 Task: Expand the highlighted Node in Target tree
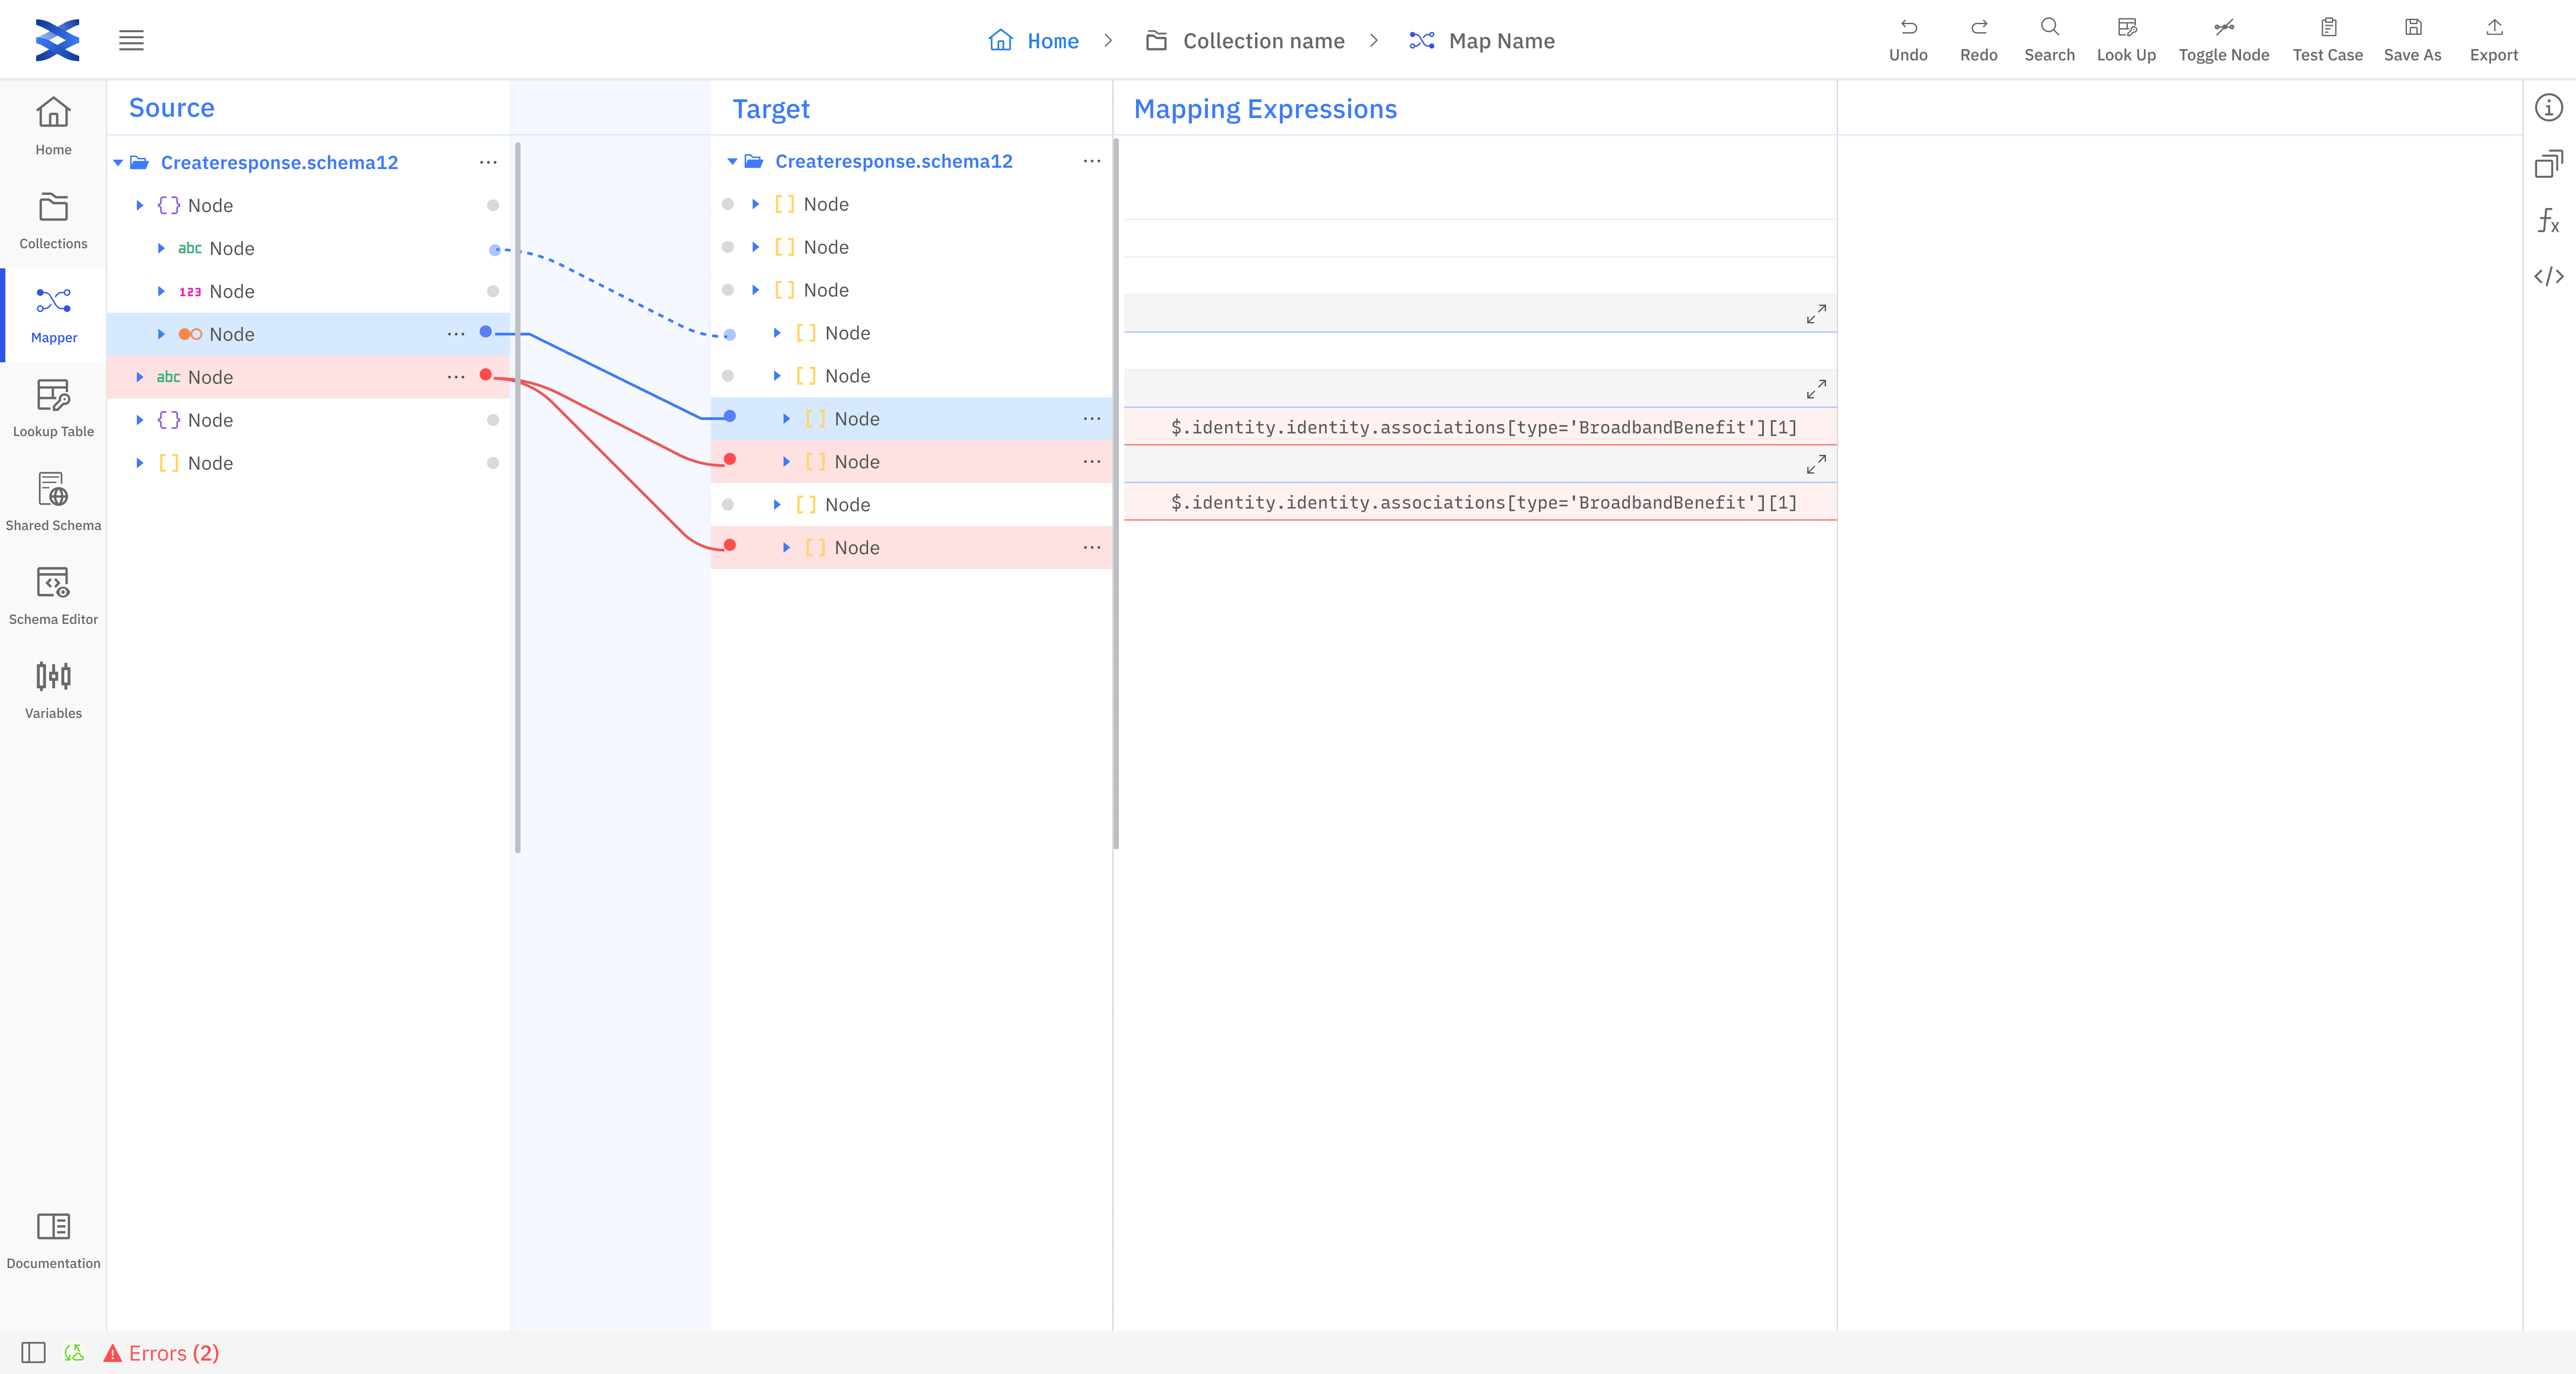tap(786, 419)
